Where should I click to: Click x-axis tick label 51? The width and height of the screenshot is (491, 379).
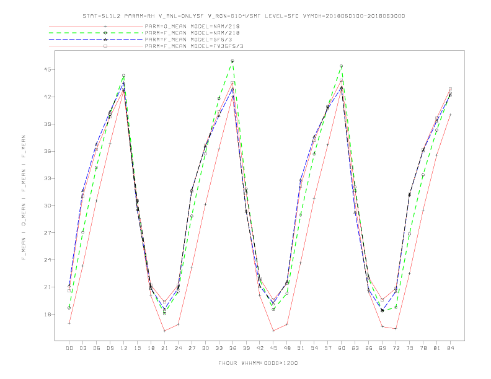point(301,348)
